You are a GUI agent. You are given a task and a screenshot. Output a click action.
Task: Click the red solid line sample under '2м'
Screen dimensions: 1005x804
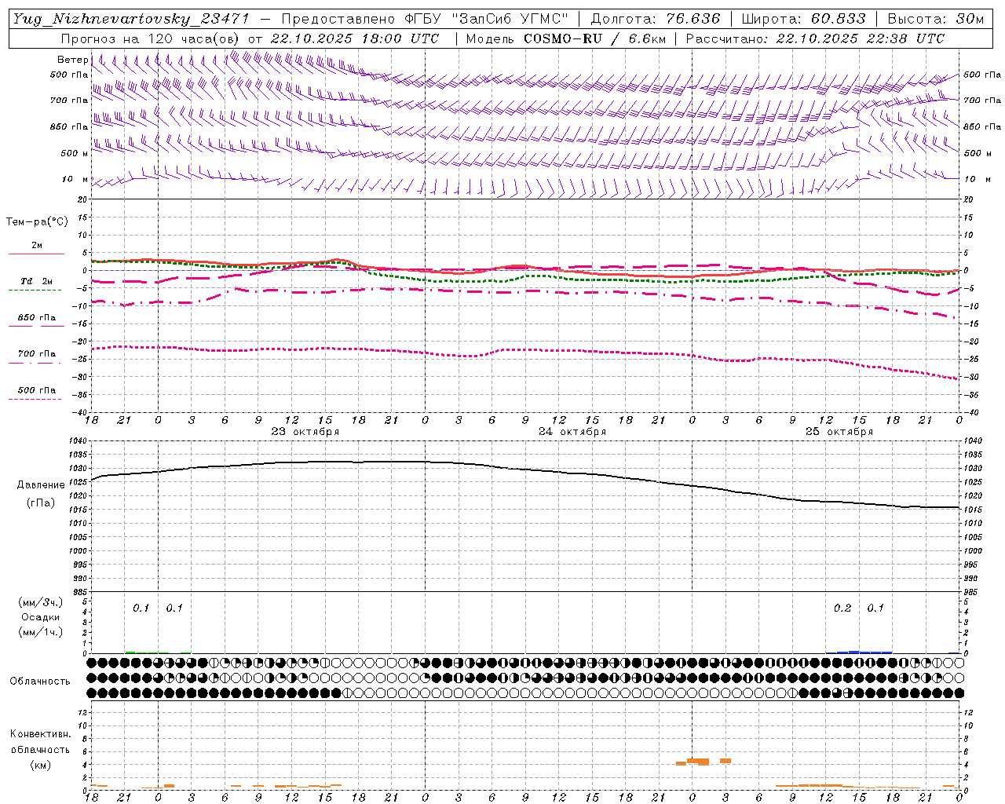36,254
